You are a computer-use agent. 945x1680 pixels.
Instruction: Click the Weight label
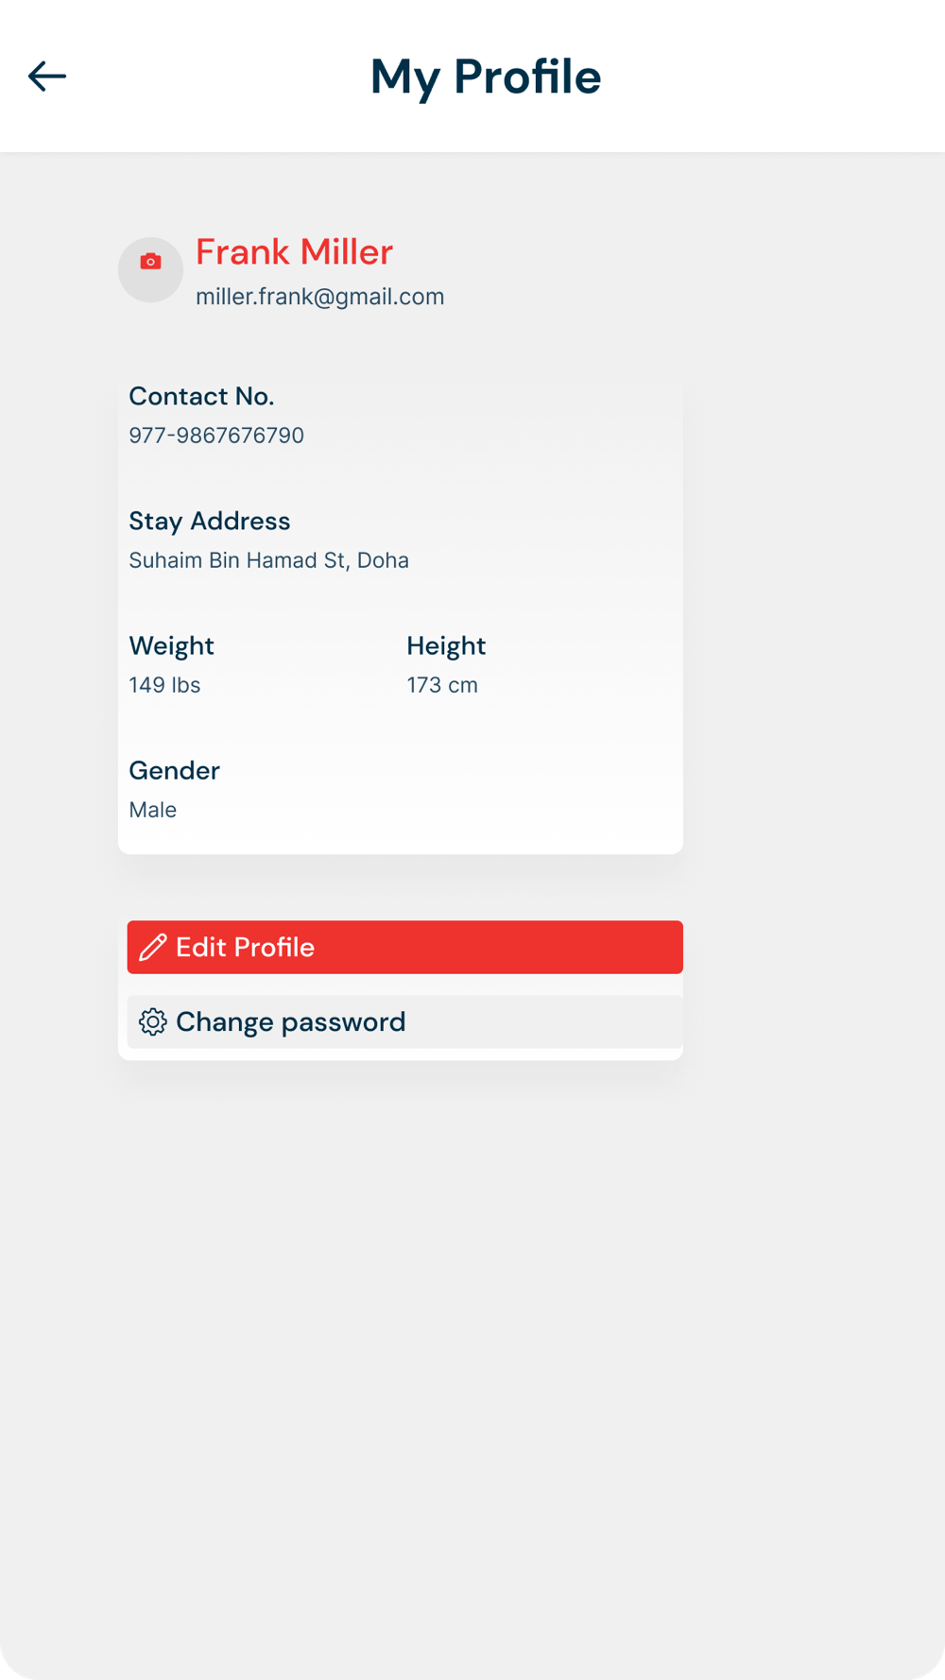click(x=171, y=645)
